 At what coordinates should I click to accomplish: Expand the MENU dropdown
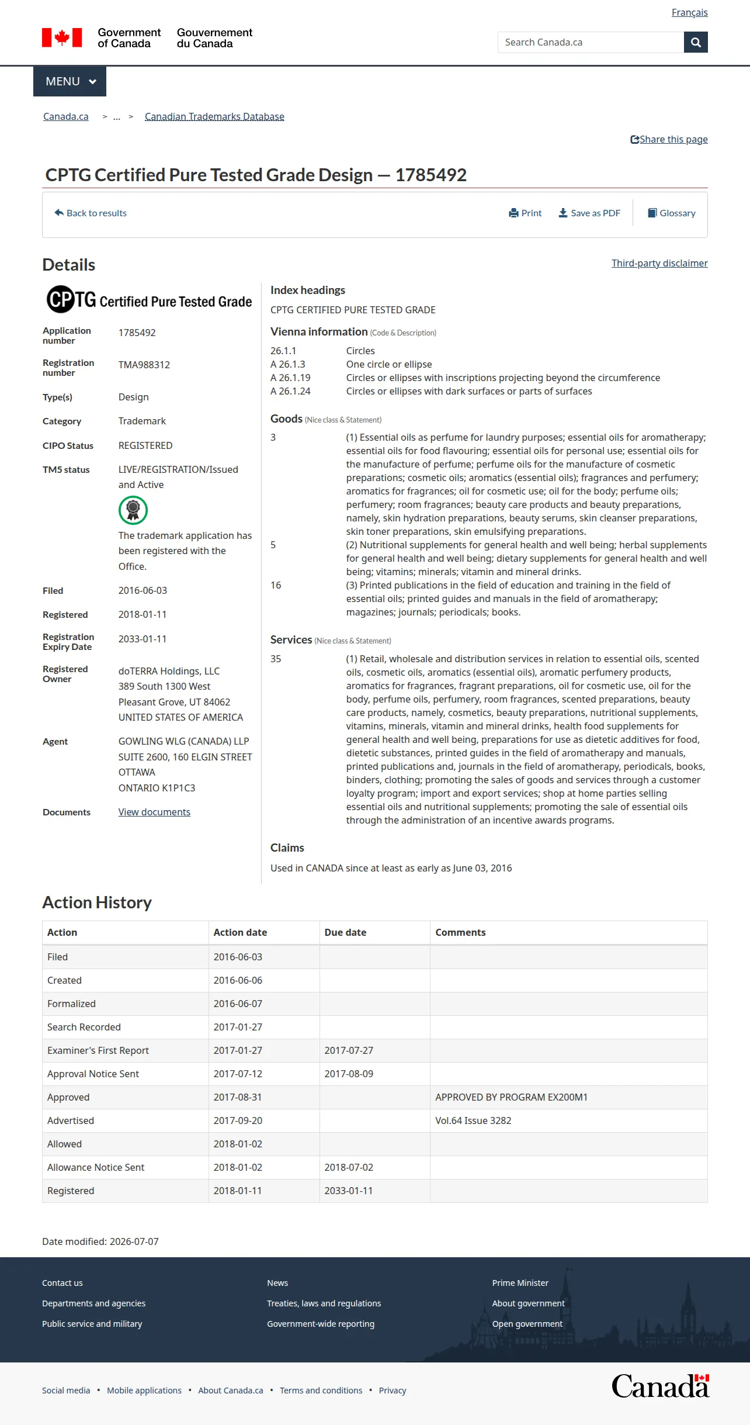coord(70,81)
